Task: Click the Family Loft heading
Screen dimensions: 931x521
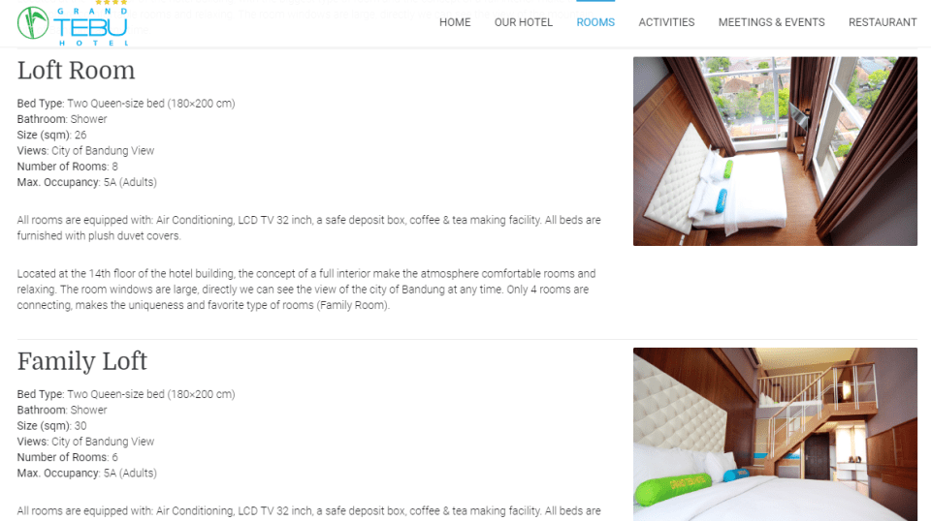Action: pyautogui.click(x=81, y=361)
